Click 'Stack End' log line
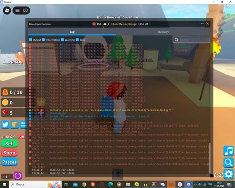 46,119
